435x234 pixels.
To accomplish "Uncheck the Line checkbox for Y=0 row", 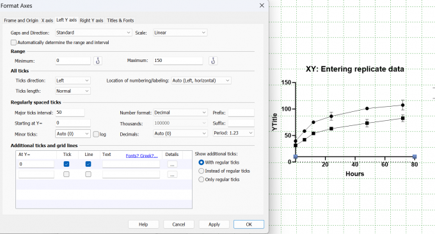I will [x=88, y=164].
